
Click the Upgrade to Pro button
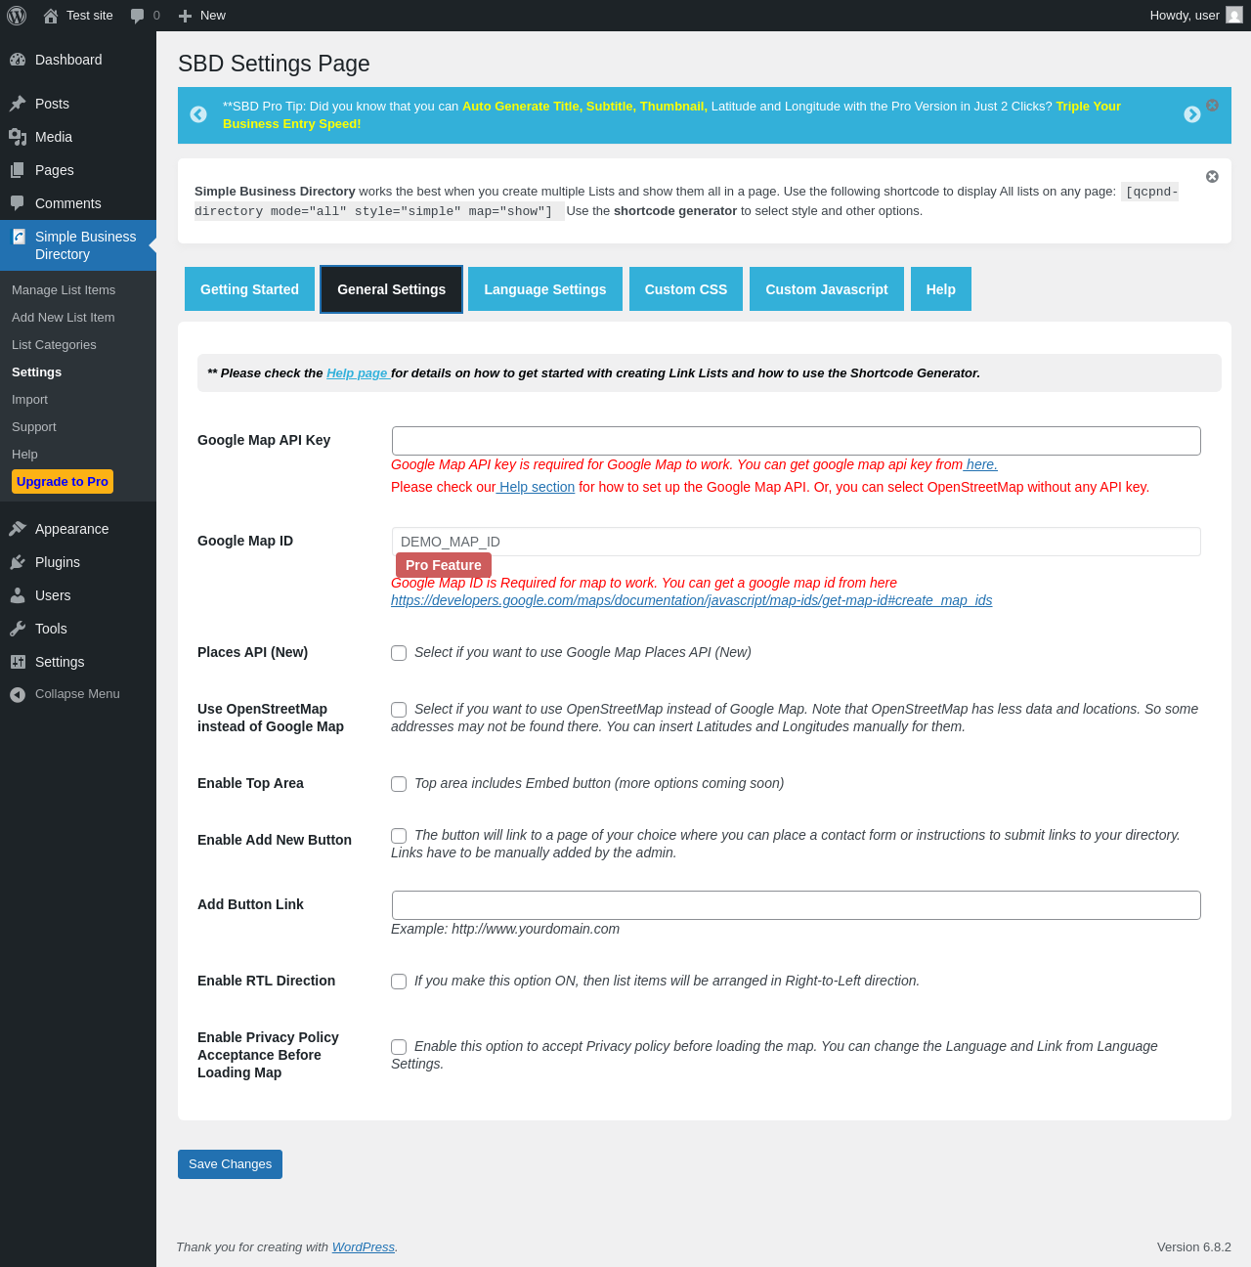(x=63, y=482)
